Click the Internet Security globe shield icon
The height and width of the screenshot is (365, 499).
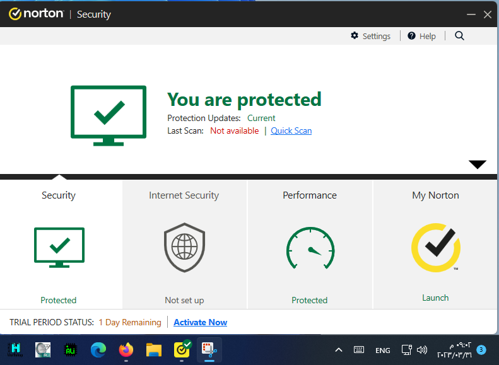[x=185, y=247]
